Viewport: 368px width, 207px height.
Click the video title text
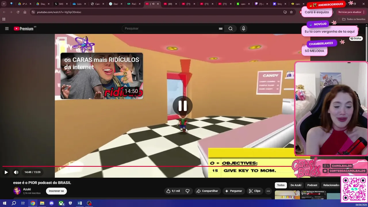point(42,183)
